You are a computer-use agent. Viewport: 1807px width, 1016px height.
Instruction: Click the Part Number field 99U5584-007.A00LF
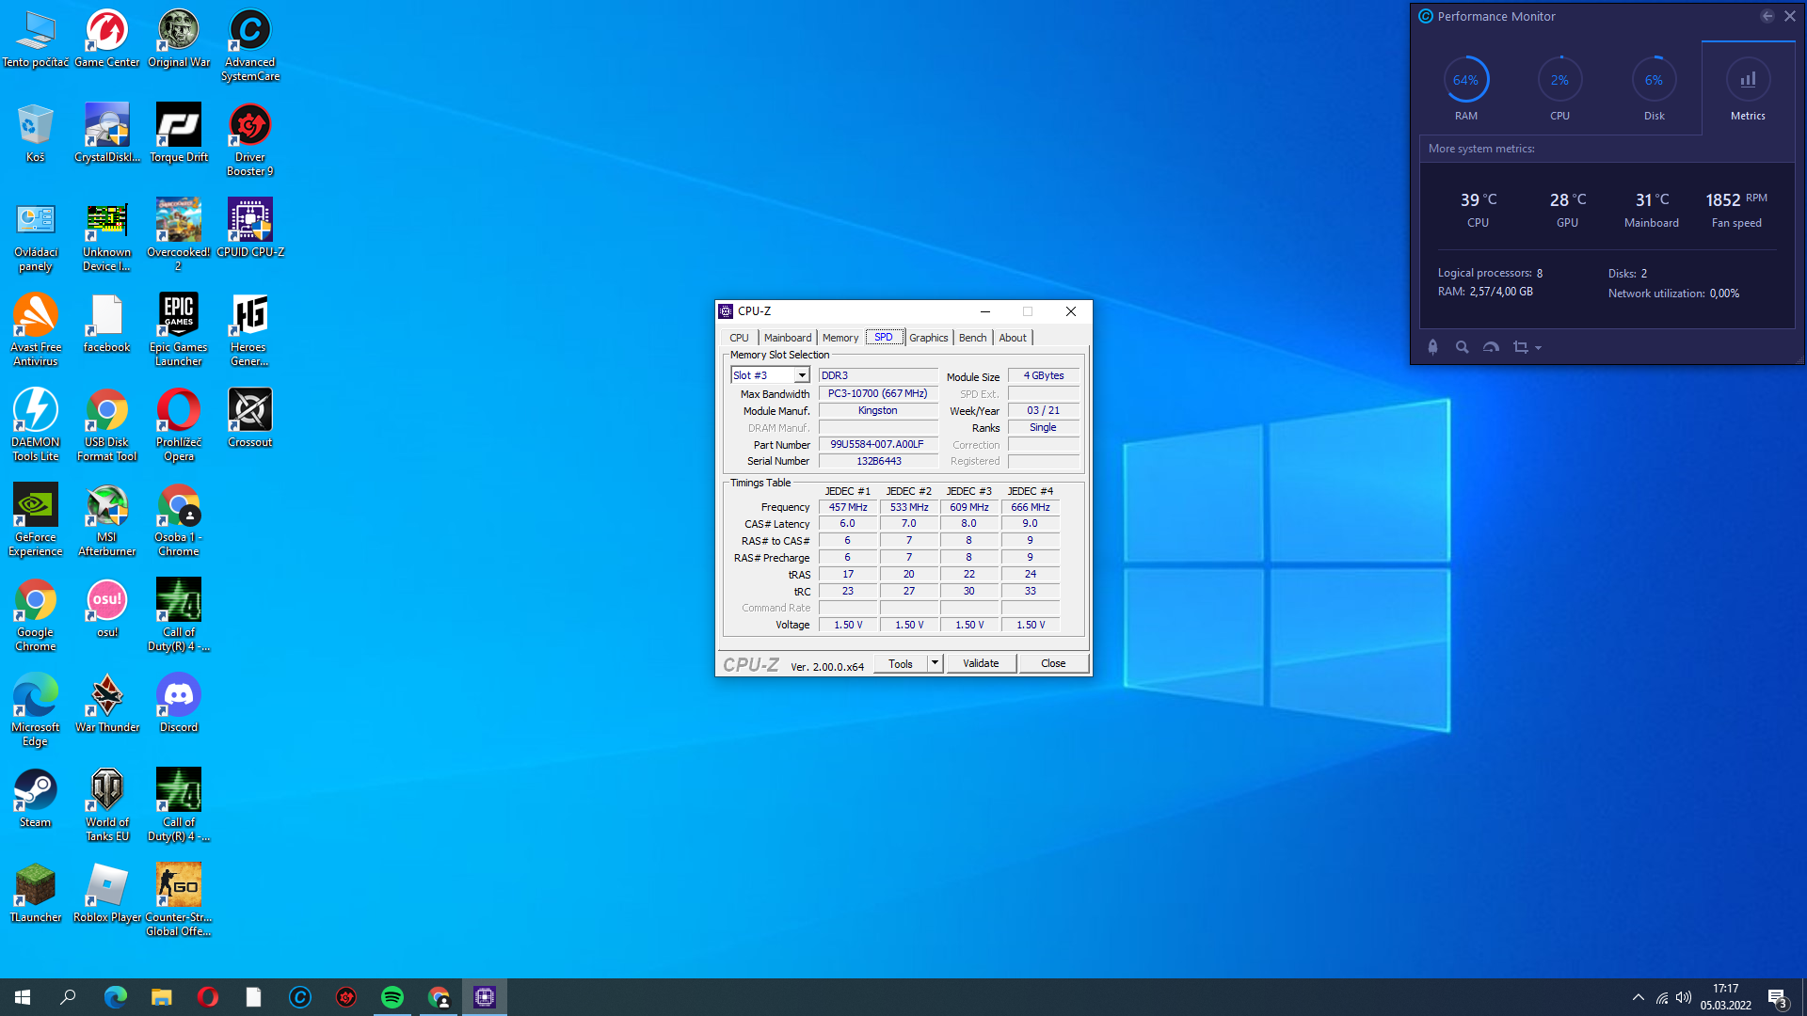[877, 444]
